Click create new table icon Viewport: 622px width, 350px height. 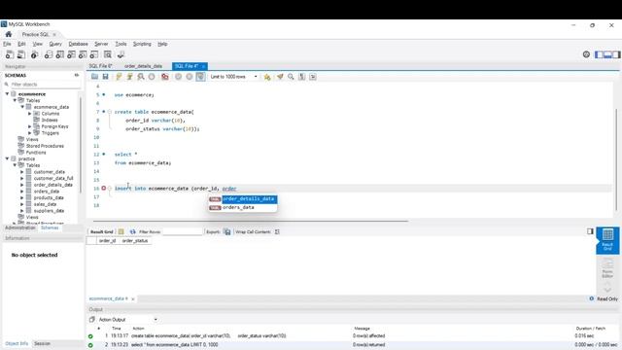(x=60, y=54)
